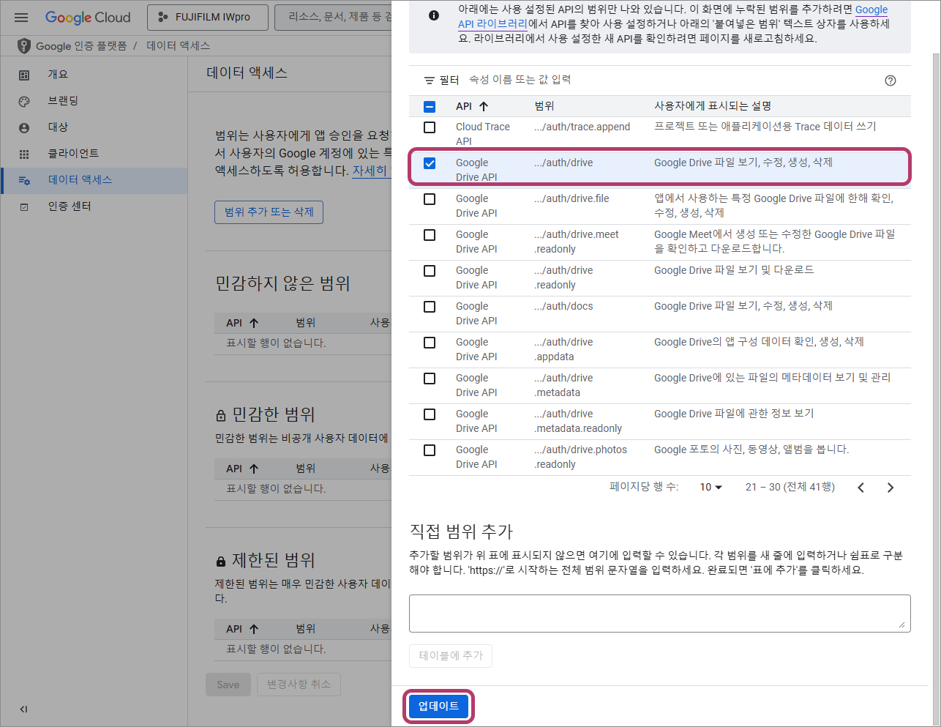
Task: Click the 대상 person icon
Action: pyautogui.click(x=24, y=127)
